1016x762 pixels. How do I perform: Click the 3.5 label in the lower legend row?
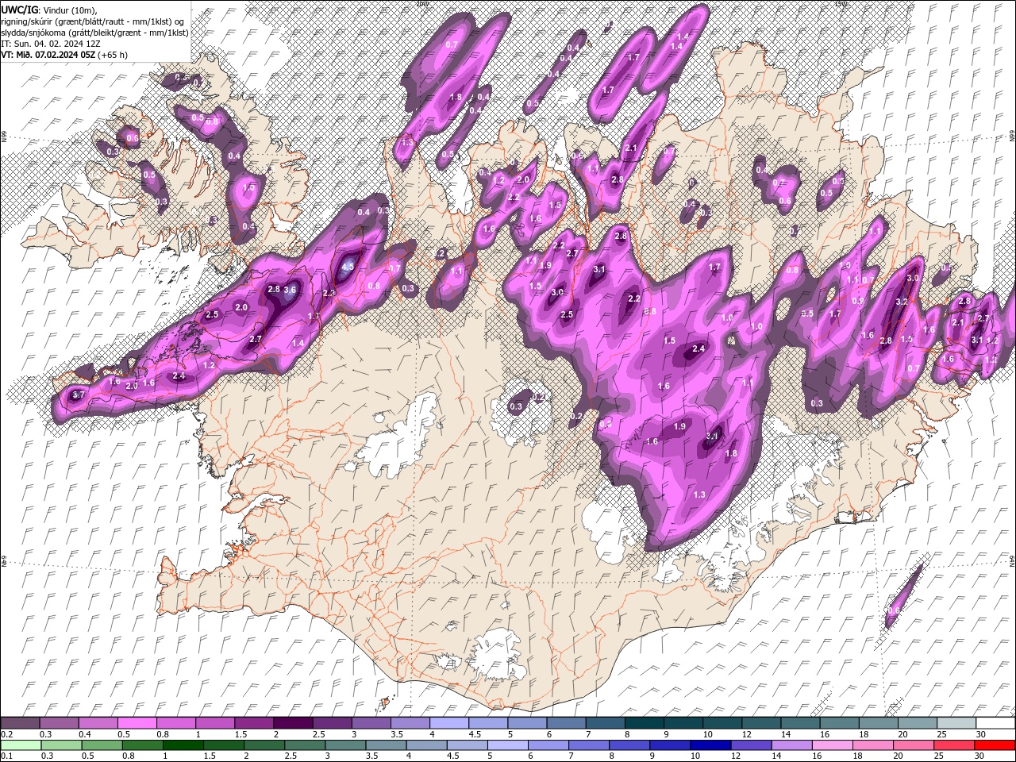371,756
